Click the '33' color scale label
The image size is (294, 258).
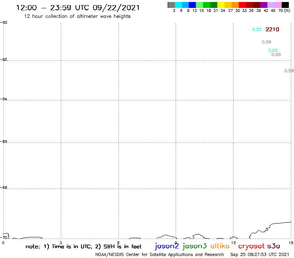click(244, 11)
